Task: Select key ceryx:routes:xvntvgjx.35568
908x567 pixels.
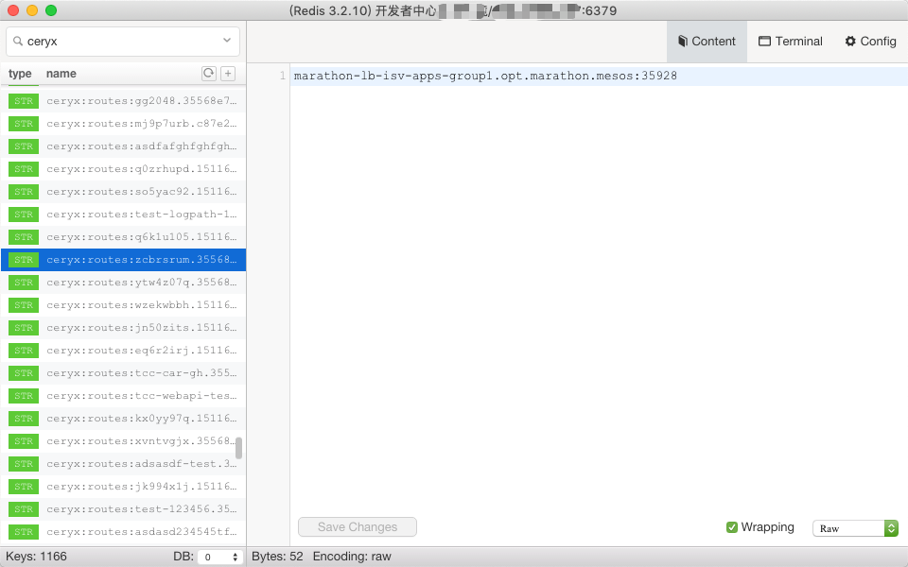Action: [x=123, y=441]
